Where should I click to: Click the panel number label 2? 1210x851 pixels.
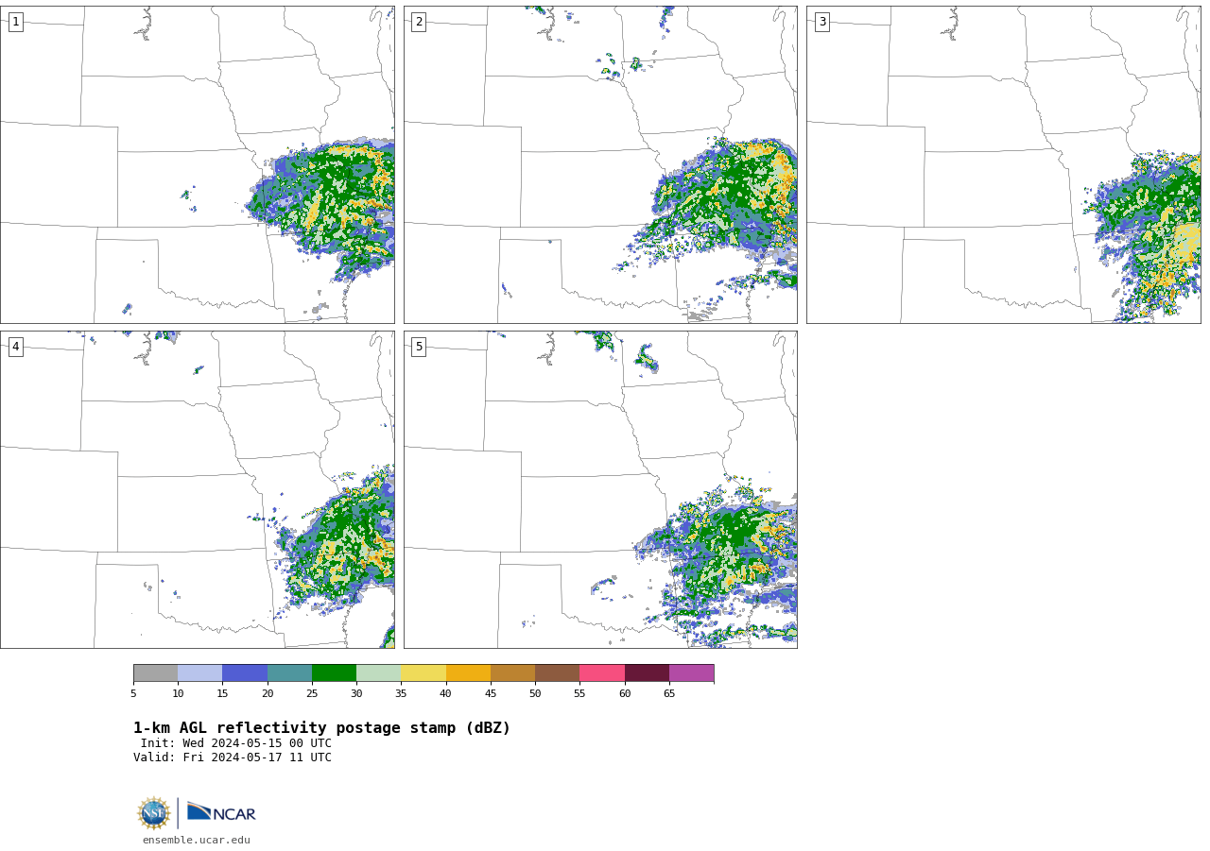click(x=419, y=22)
